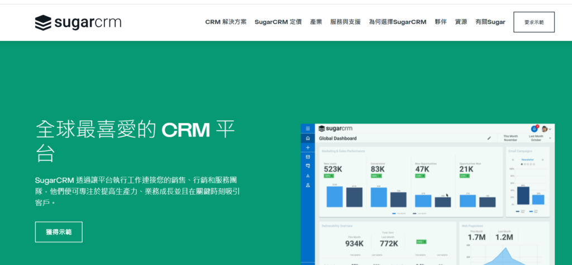Screen dimensions: 572x265
Task: Click the dark blue bar in Email Campaigns chart
Action: click(523, 196)
